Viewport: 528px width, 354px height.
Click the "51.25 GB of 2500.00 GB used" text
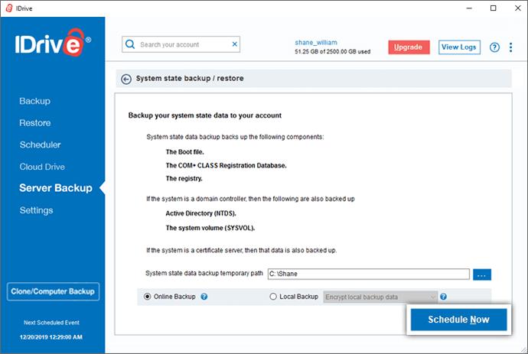[x=333, y=51]
